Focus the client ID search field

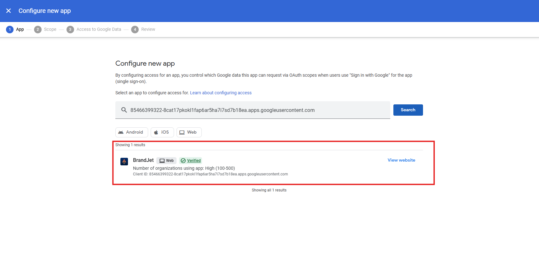click(252, 110)
